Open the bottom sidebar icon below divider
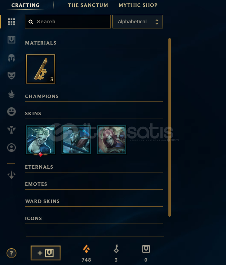This screenshot has width=226, height=265. click(12, 175)
